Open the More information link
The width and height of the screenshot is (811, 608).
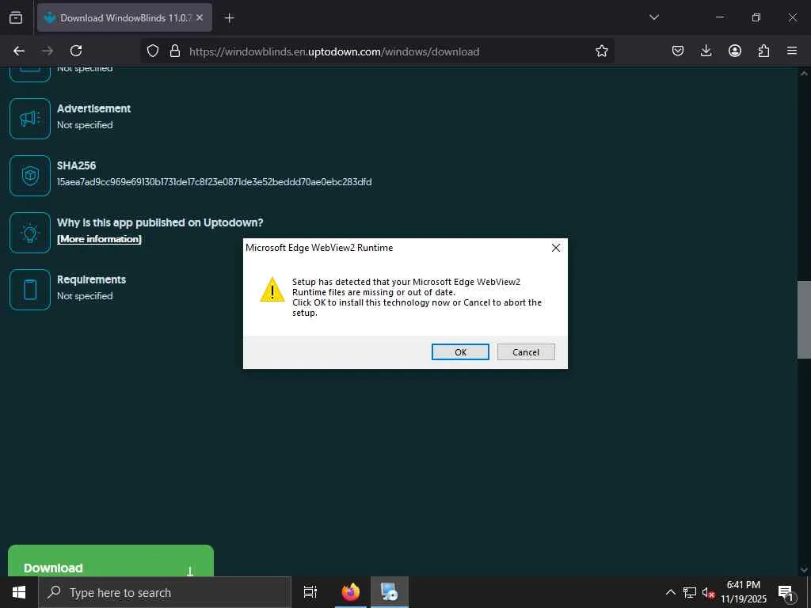click(99, 239)
